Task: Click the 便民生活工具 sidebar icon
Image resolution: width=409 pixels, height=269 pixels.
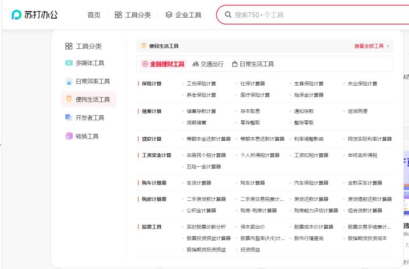Action: coord(69,99)
